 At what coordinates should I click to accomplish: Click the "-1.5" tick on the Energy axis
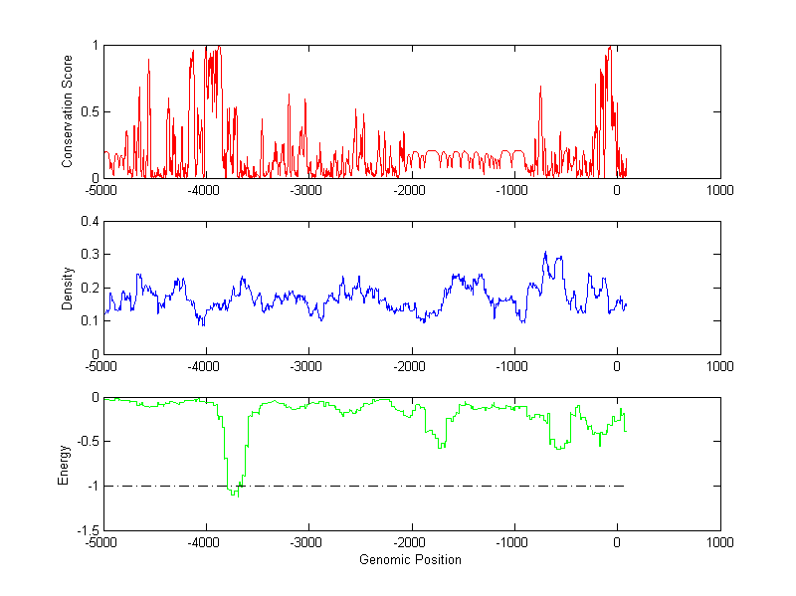[85, 531]
